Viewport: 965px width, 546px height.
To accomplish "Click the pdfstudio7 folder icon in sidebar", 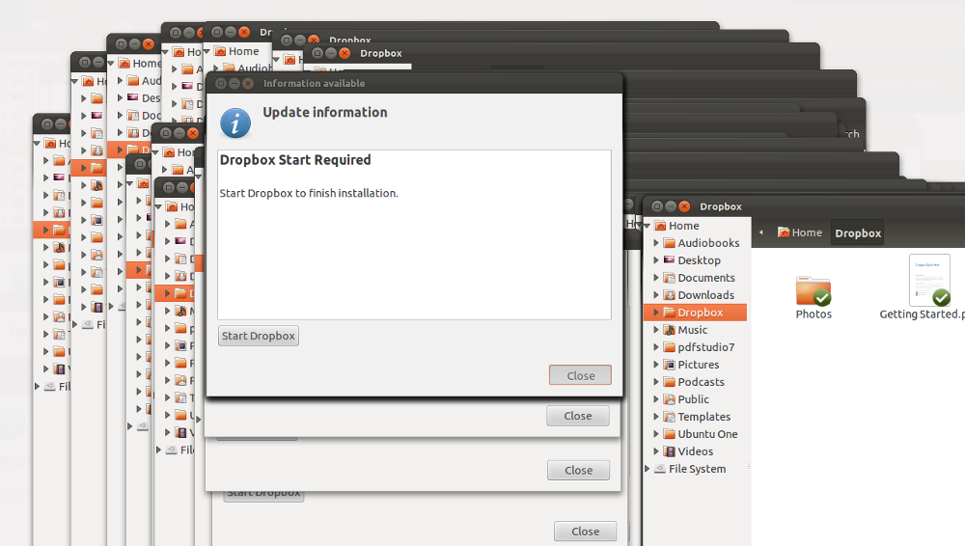I will (x=669, y=347).
